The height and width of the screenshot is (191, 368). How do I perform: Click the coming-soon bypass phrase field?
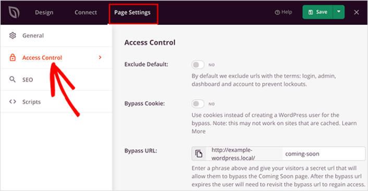click(324, 154)
